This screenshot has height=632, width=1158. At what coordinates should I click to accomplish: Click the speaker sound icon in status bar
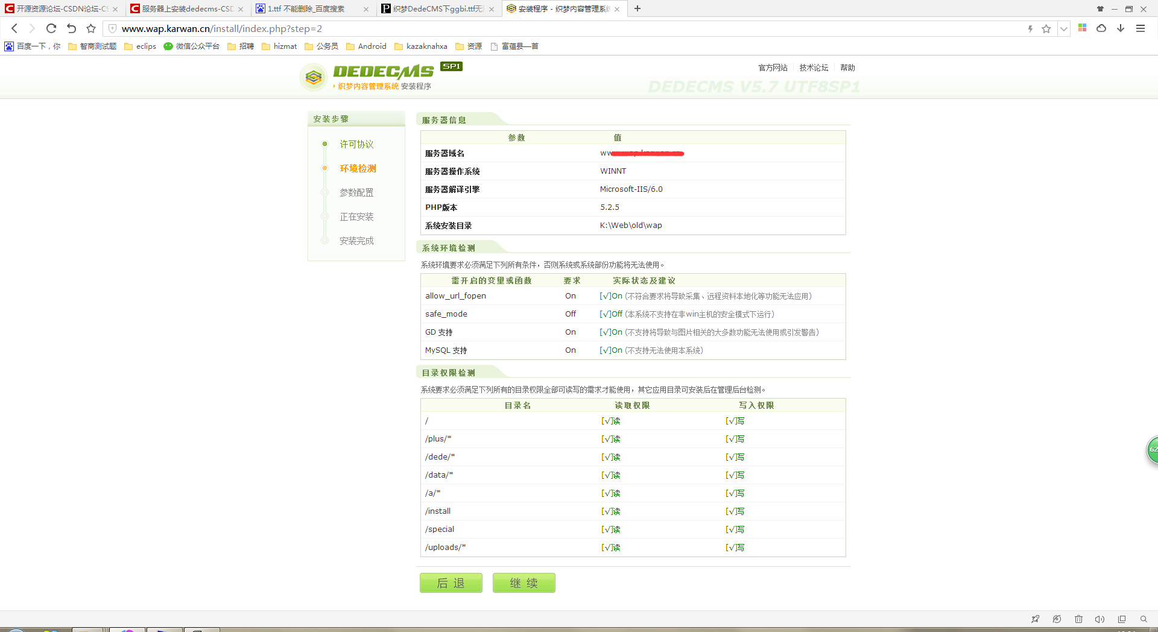point(1099,619)
